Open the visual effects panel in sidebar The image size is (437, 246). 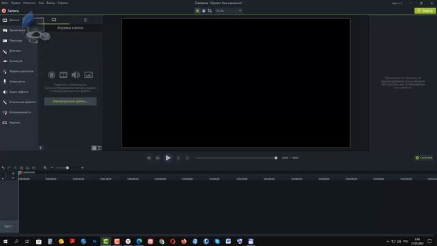[x=19, y=102]
